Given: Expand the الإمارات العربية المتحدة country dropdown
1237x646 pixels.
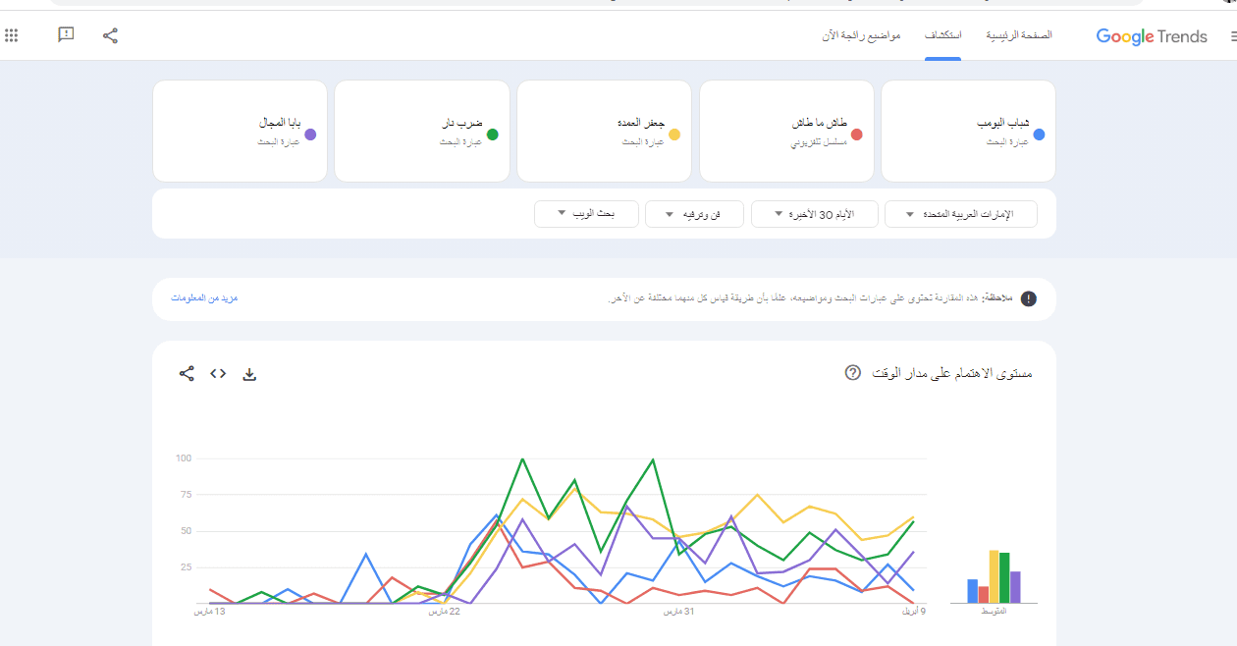Looking at the screenshot, I should pos(960,214).
